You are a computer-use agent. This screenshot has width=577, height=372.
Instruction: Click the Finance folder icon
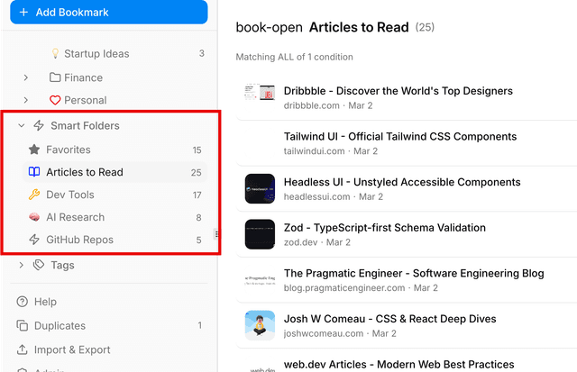pyautogui.click(x=55, y=77)
